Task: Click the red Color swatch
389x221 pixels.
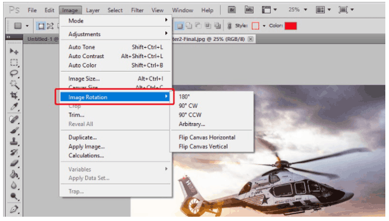Action: click(290, 26)
